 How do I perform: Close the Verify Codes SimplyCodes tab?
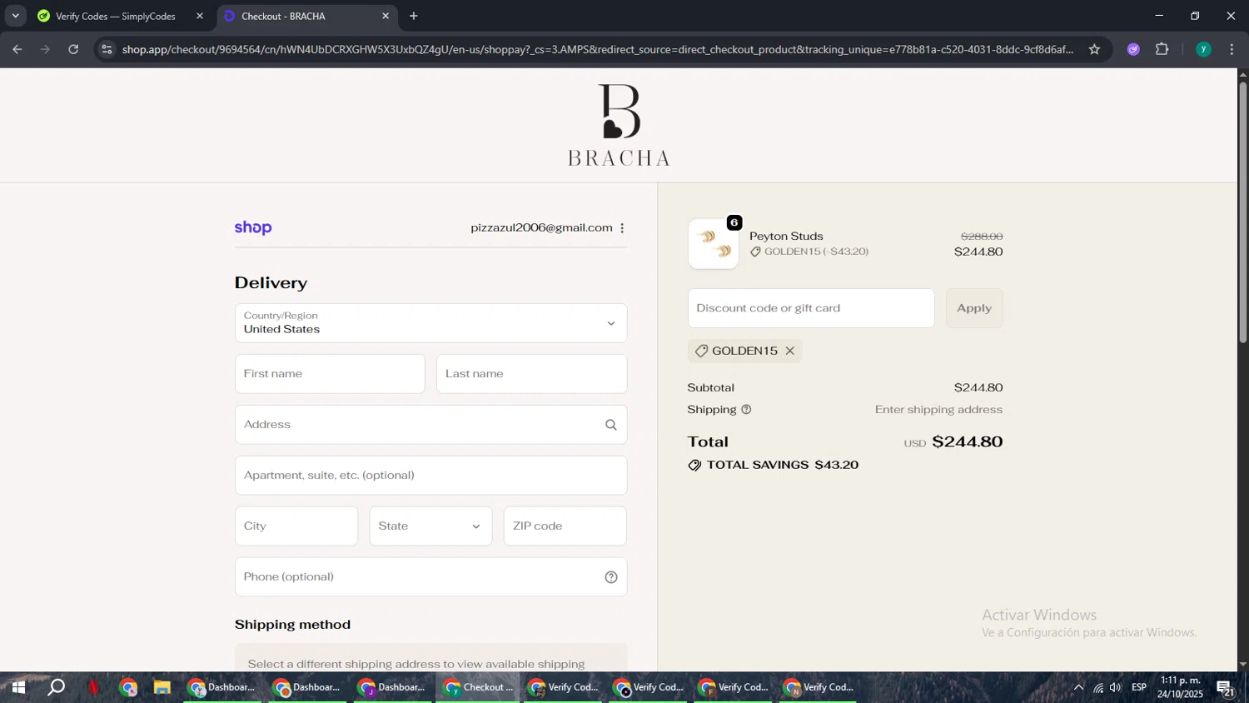click(x=200, y=16)
